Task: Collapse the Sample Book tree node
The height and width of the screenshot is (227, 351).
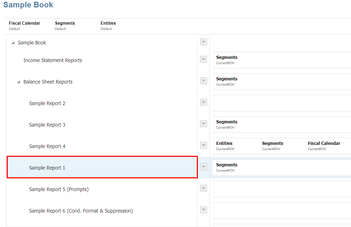Action: click(x=13, y=43)
